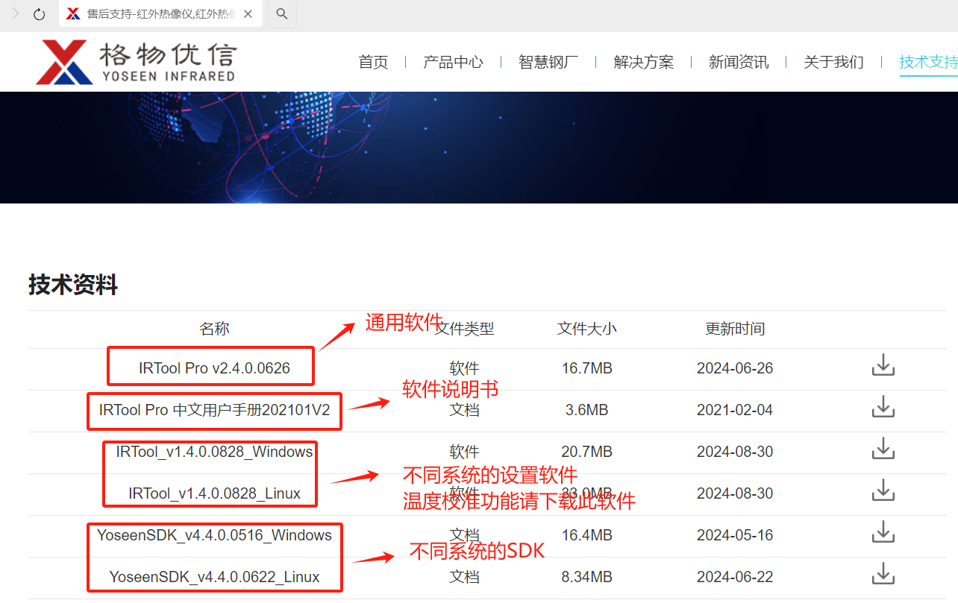Viewport: 958px width, 603px height.
Task: Click the 技术资料 section heading
Action: [73, 285]
